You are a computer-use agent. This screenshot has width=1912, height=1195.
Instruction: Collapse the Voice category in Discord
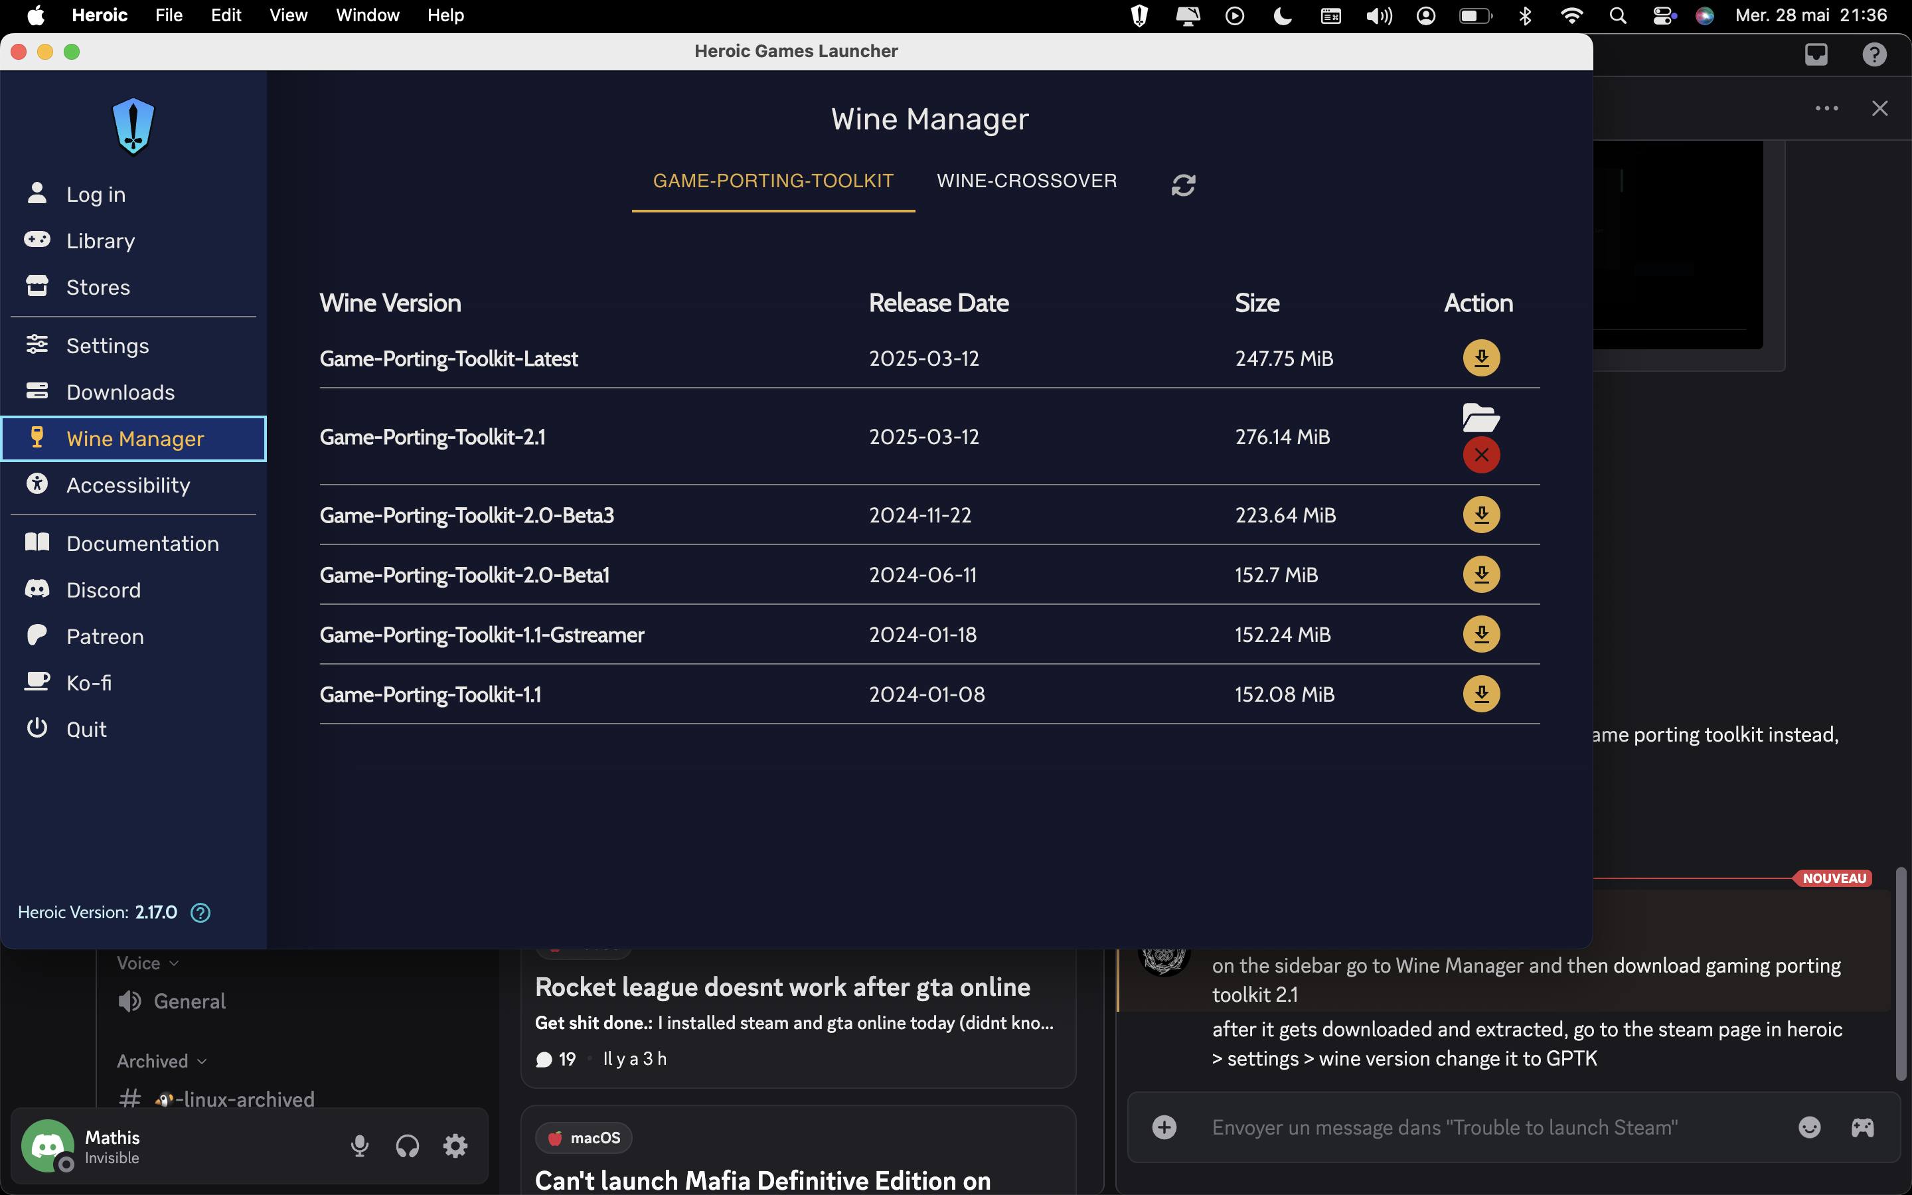[148, 963]
